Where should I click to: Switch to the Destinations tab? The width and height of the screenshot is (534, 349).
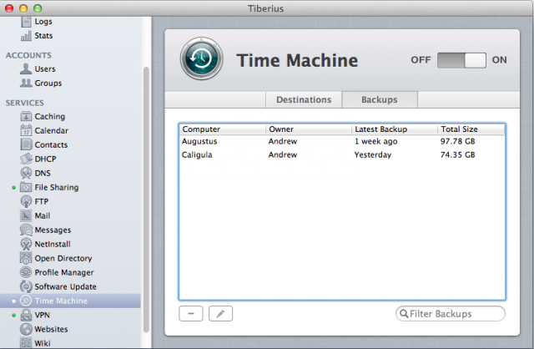tap(304, 100)
